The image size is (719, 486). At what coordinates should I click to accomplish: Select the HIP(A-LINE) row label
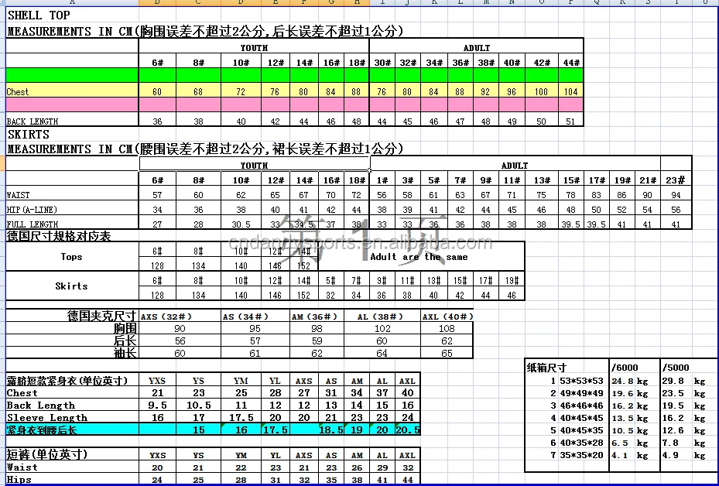click(33, 210)
